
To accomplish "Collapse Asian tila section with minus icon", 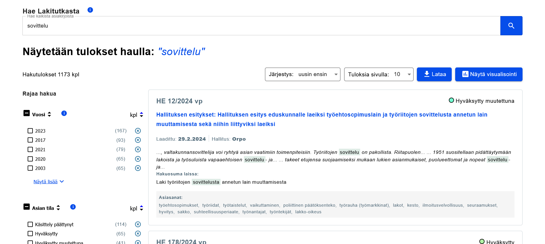I will pos(26,207).
